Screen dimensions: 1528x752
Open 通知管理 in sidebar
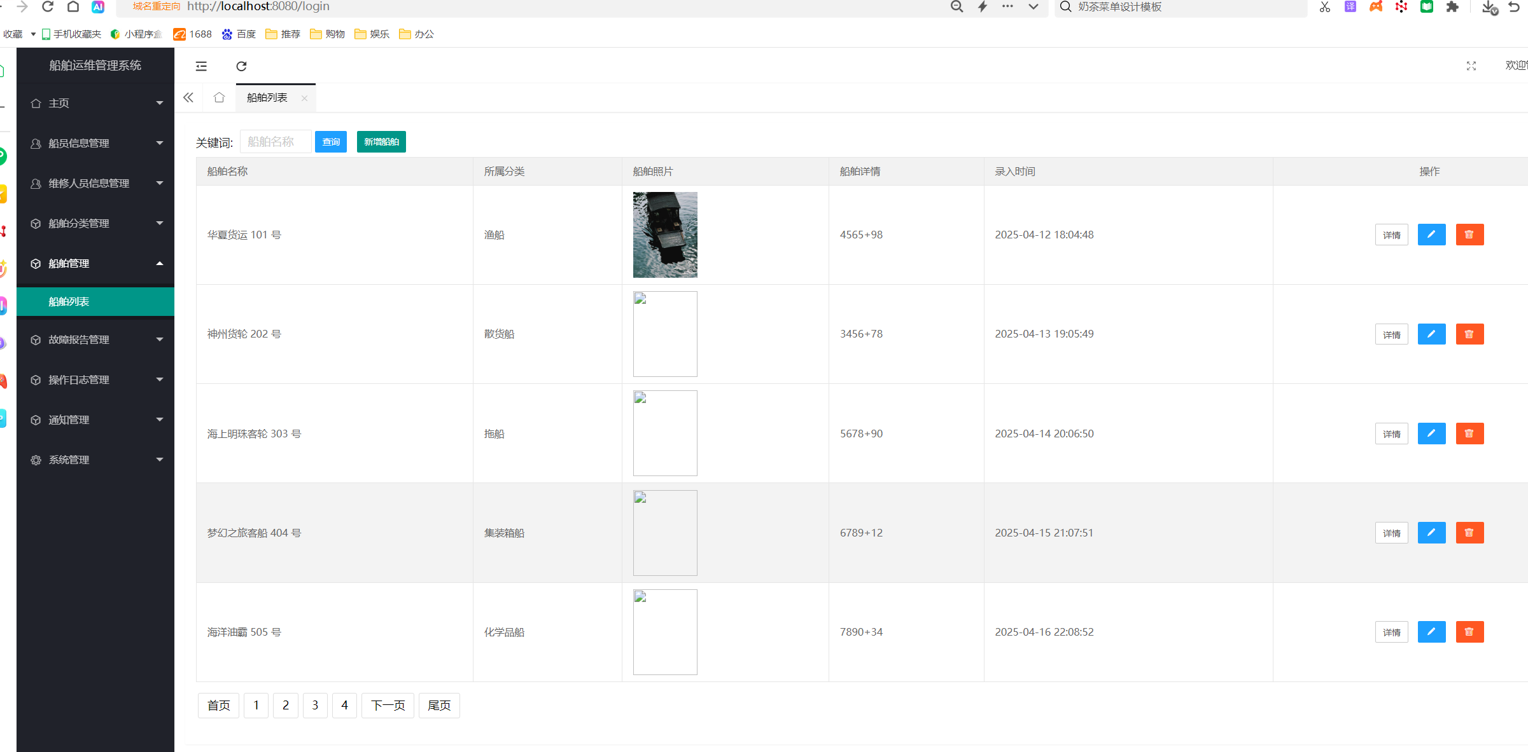click(x=95, y=420)
